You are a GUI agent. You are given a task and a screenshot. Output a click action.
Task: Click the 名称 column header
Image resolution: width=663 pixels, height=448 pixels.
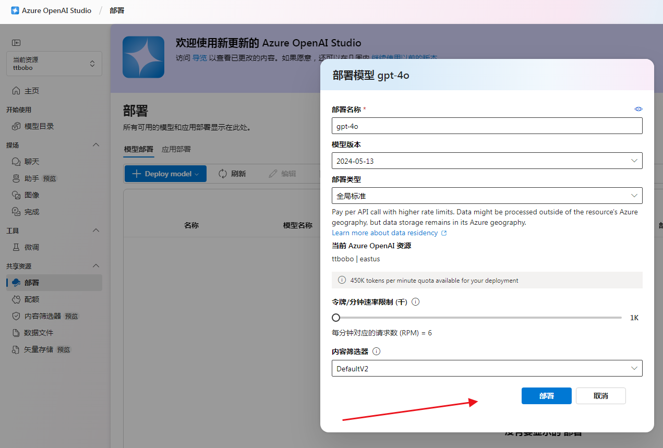(191, 225)
